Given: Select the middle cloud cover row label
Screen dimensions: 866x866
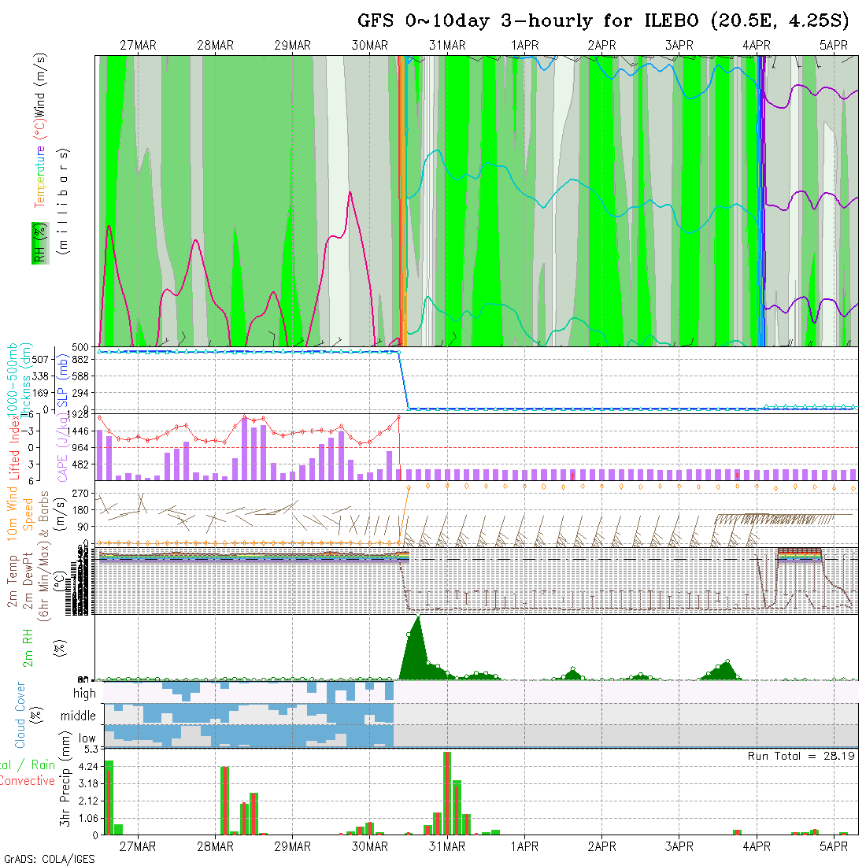Looking at the screenshot, I should click(x=78, y=716).
